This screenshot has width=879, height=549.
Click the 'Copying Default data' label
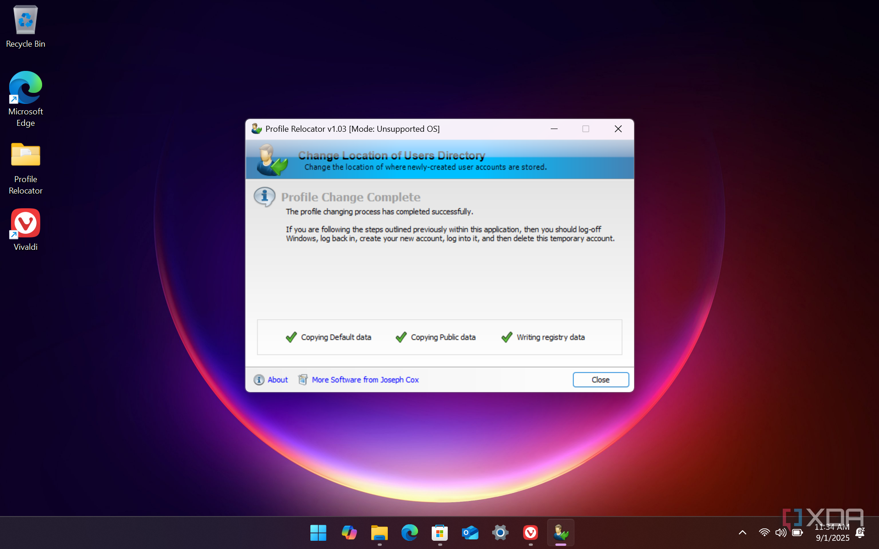(336, 337)
